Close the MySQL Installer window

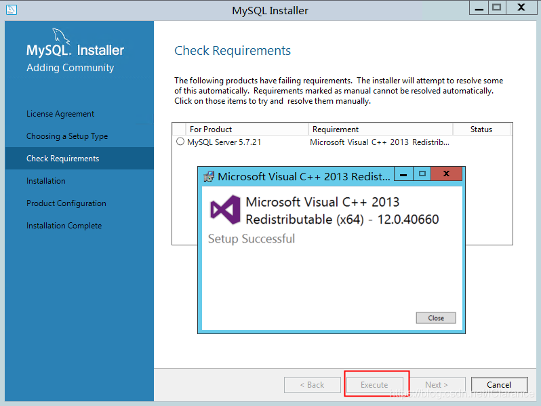coord(521,8)
